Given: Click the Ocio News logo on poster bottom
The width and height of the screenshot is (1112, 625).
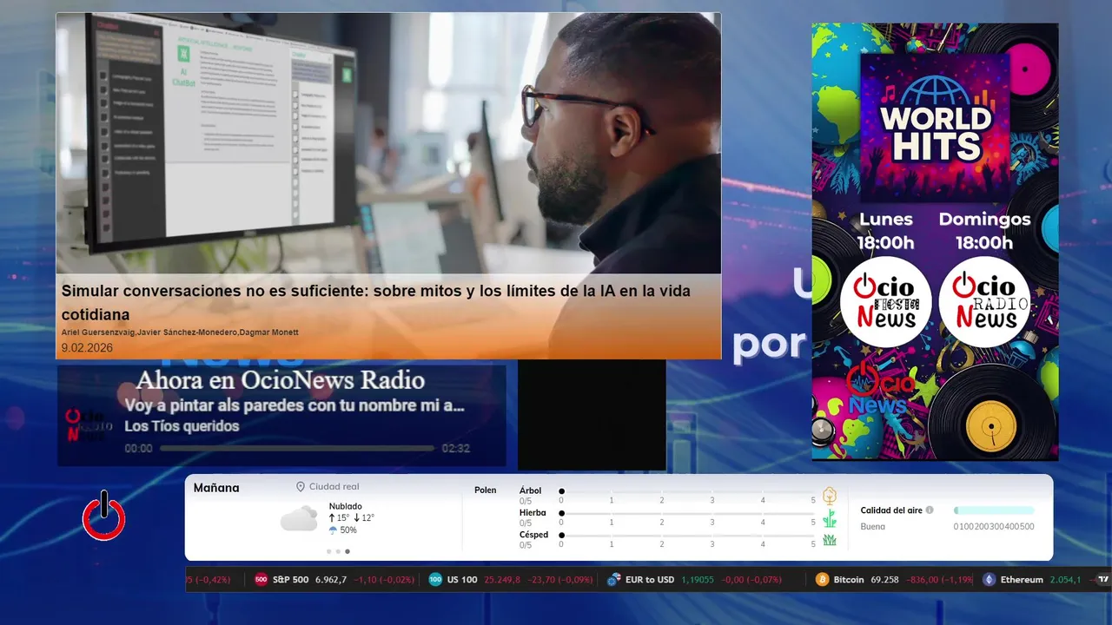Looking at the screenshot, I should [881, 388].
